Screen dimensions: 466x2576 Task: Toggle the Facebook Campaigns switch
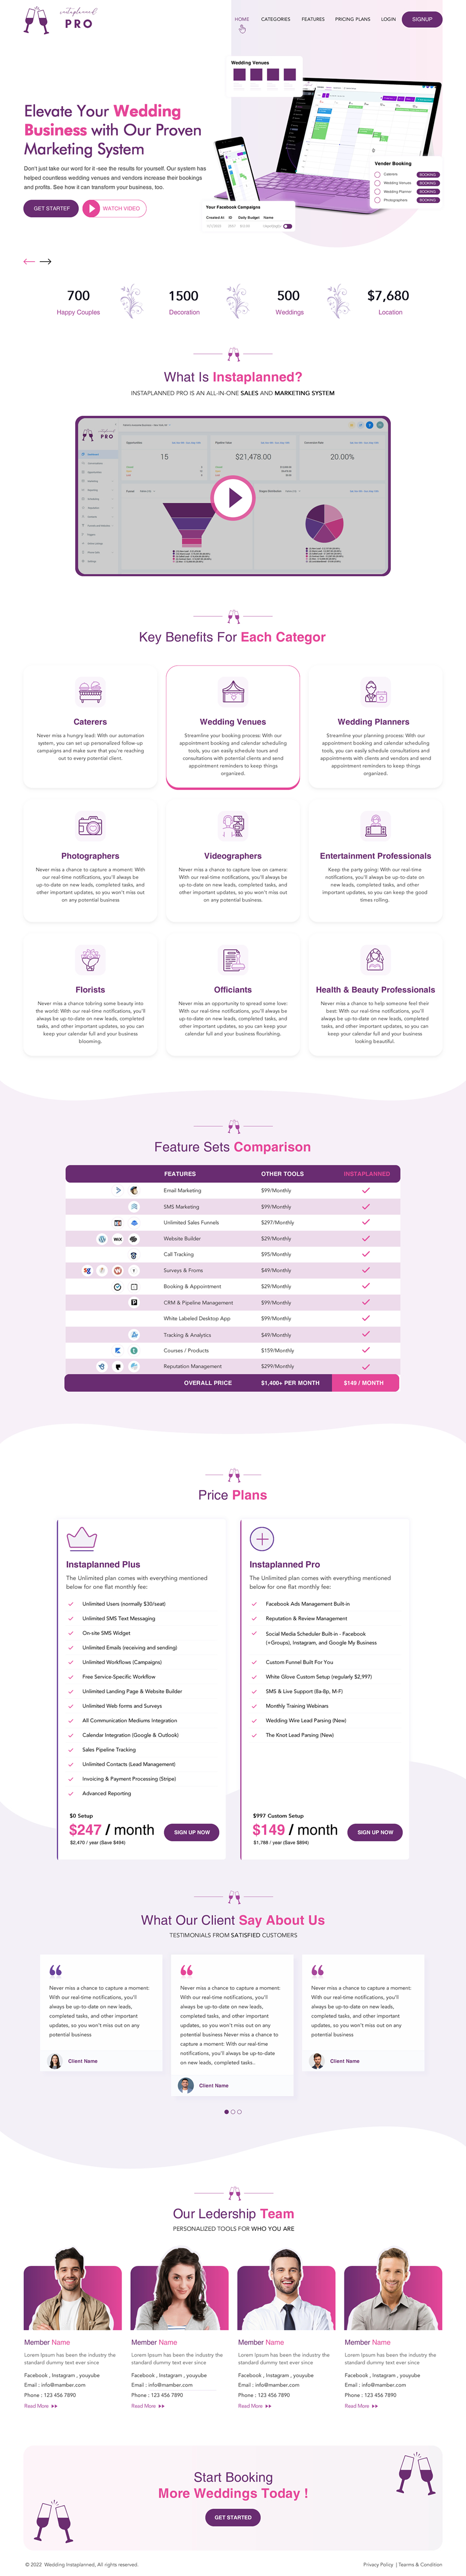coord(287,226)
